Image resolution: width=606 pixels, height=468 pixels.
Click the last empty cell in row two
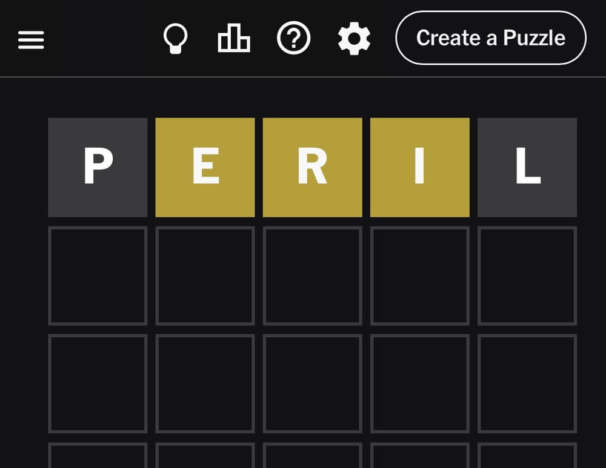[x=527, y=274]
